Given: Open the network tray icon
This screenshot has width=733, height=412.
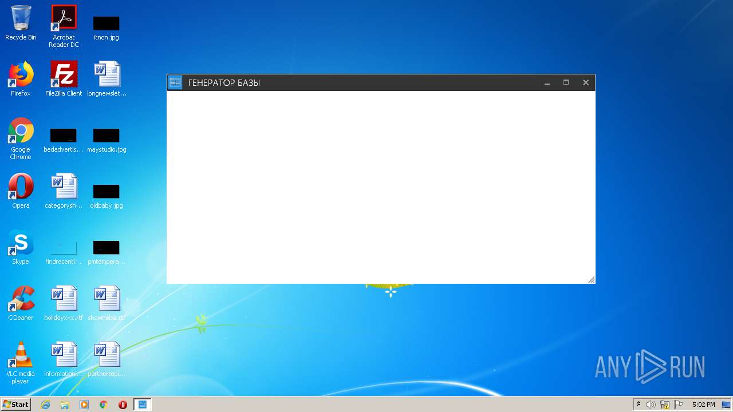Looking at the screenshot, I should (665, 405).
